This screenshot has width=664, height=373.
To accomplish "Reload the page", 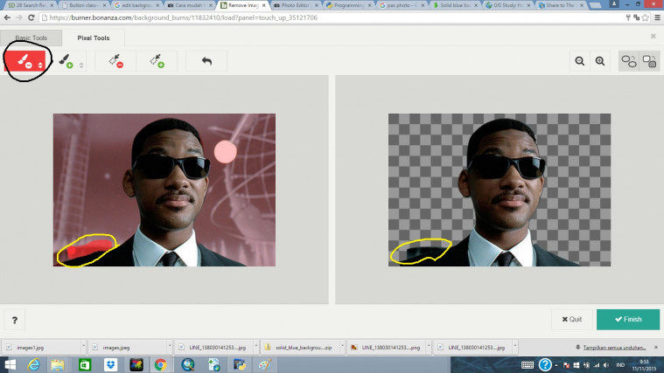I will point(31,17).
